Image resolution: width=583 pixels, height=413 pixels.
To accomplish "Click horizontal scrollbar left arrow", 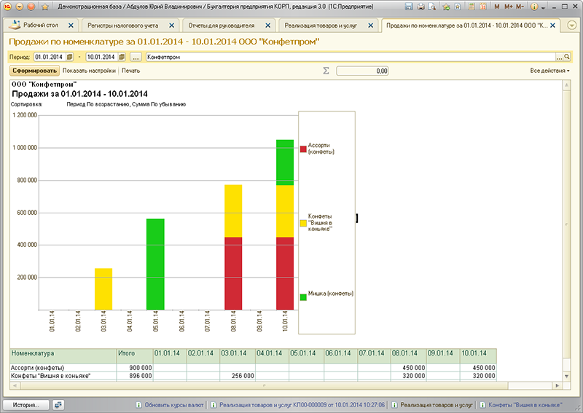I will [x=15, y=385].
